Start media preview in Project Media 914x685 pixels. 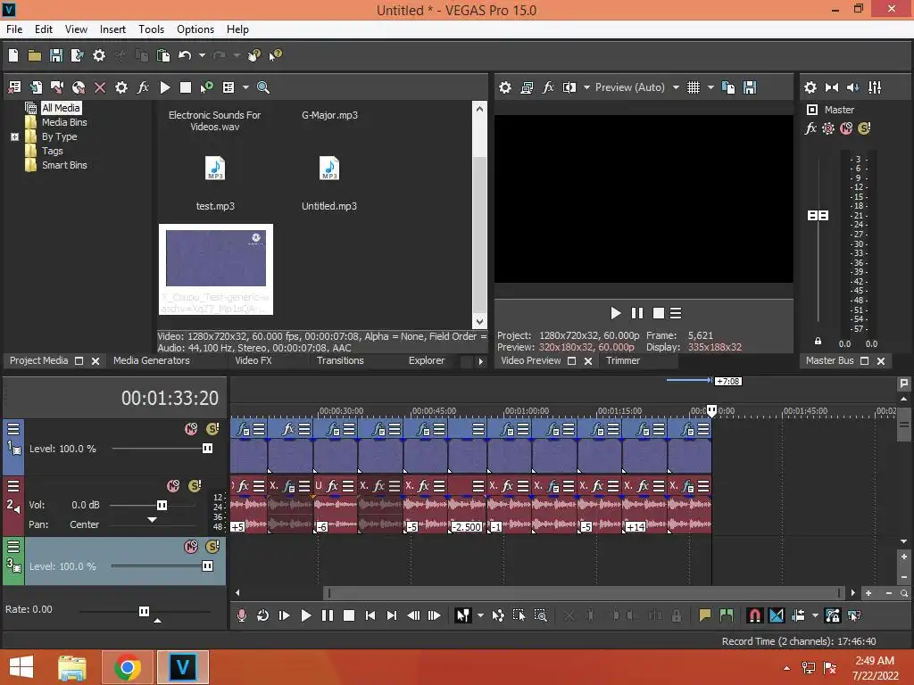pos(165,87)
